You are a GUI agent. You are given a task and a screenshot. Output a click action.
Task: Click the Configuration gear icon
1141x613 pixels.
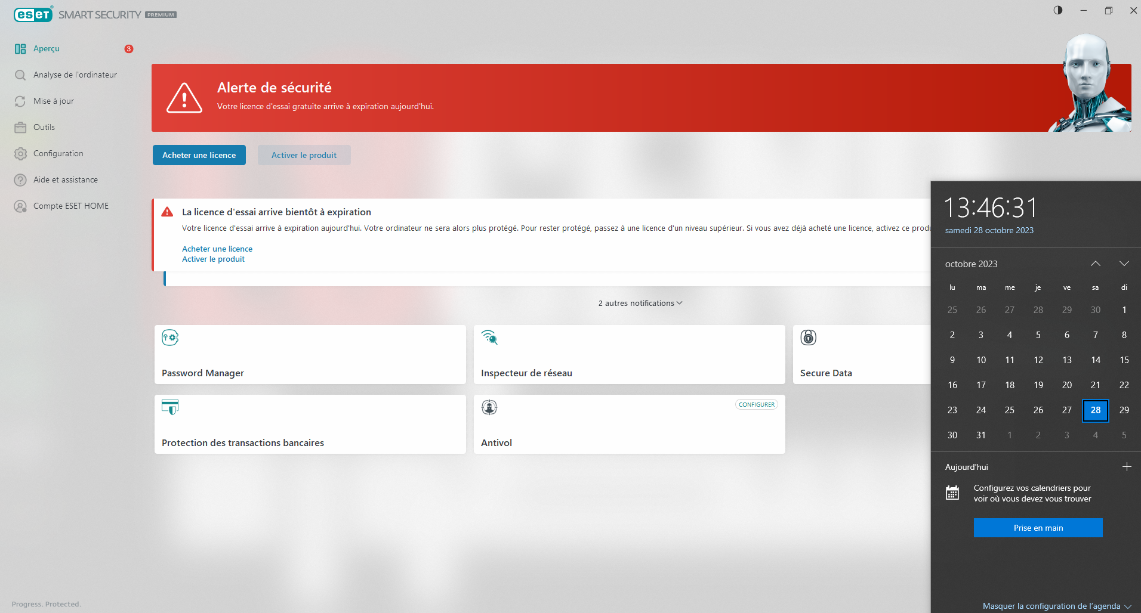(x=20, y=154)
